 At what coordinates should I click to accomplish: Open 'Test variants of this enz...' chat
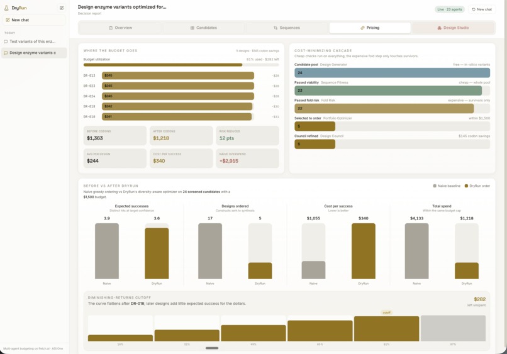click(x=34, y=41)
